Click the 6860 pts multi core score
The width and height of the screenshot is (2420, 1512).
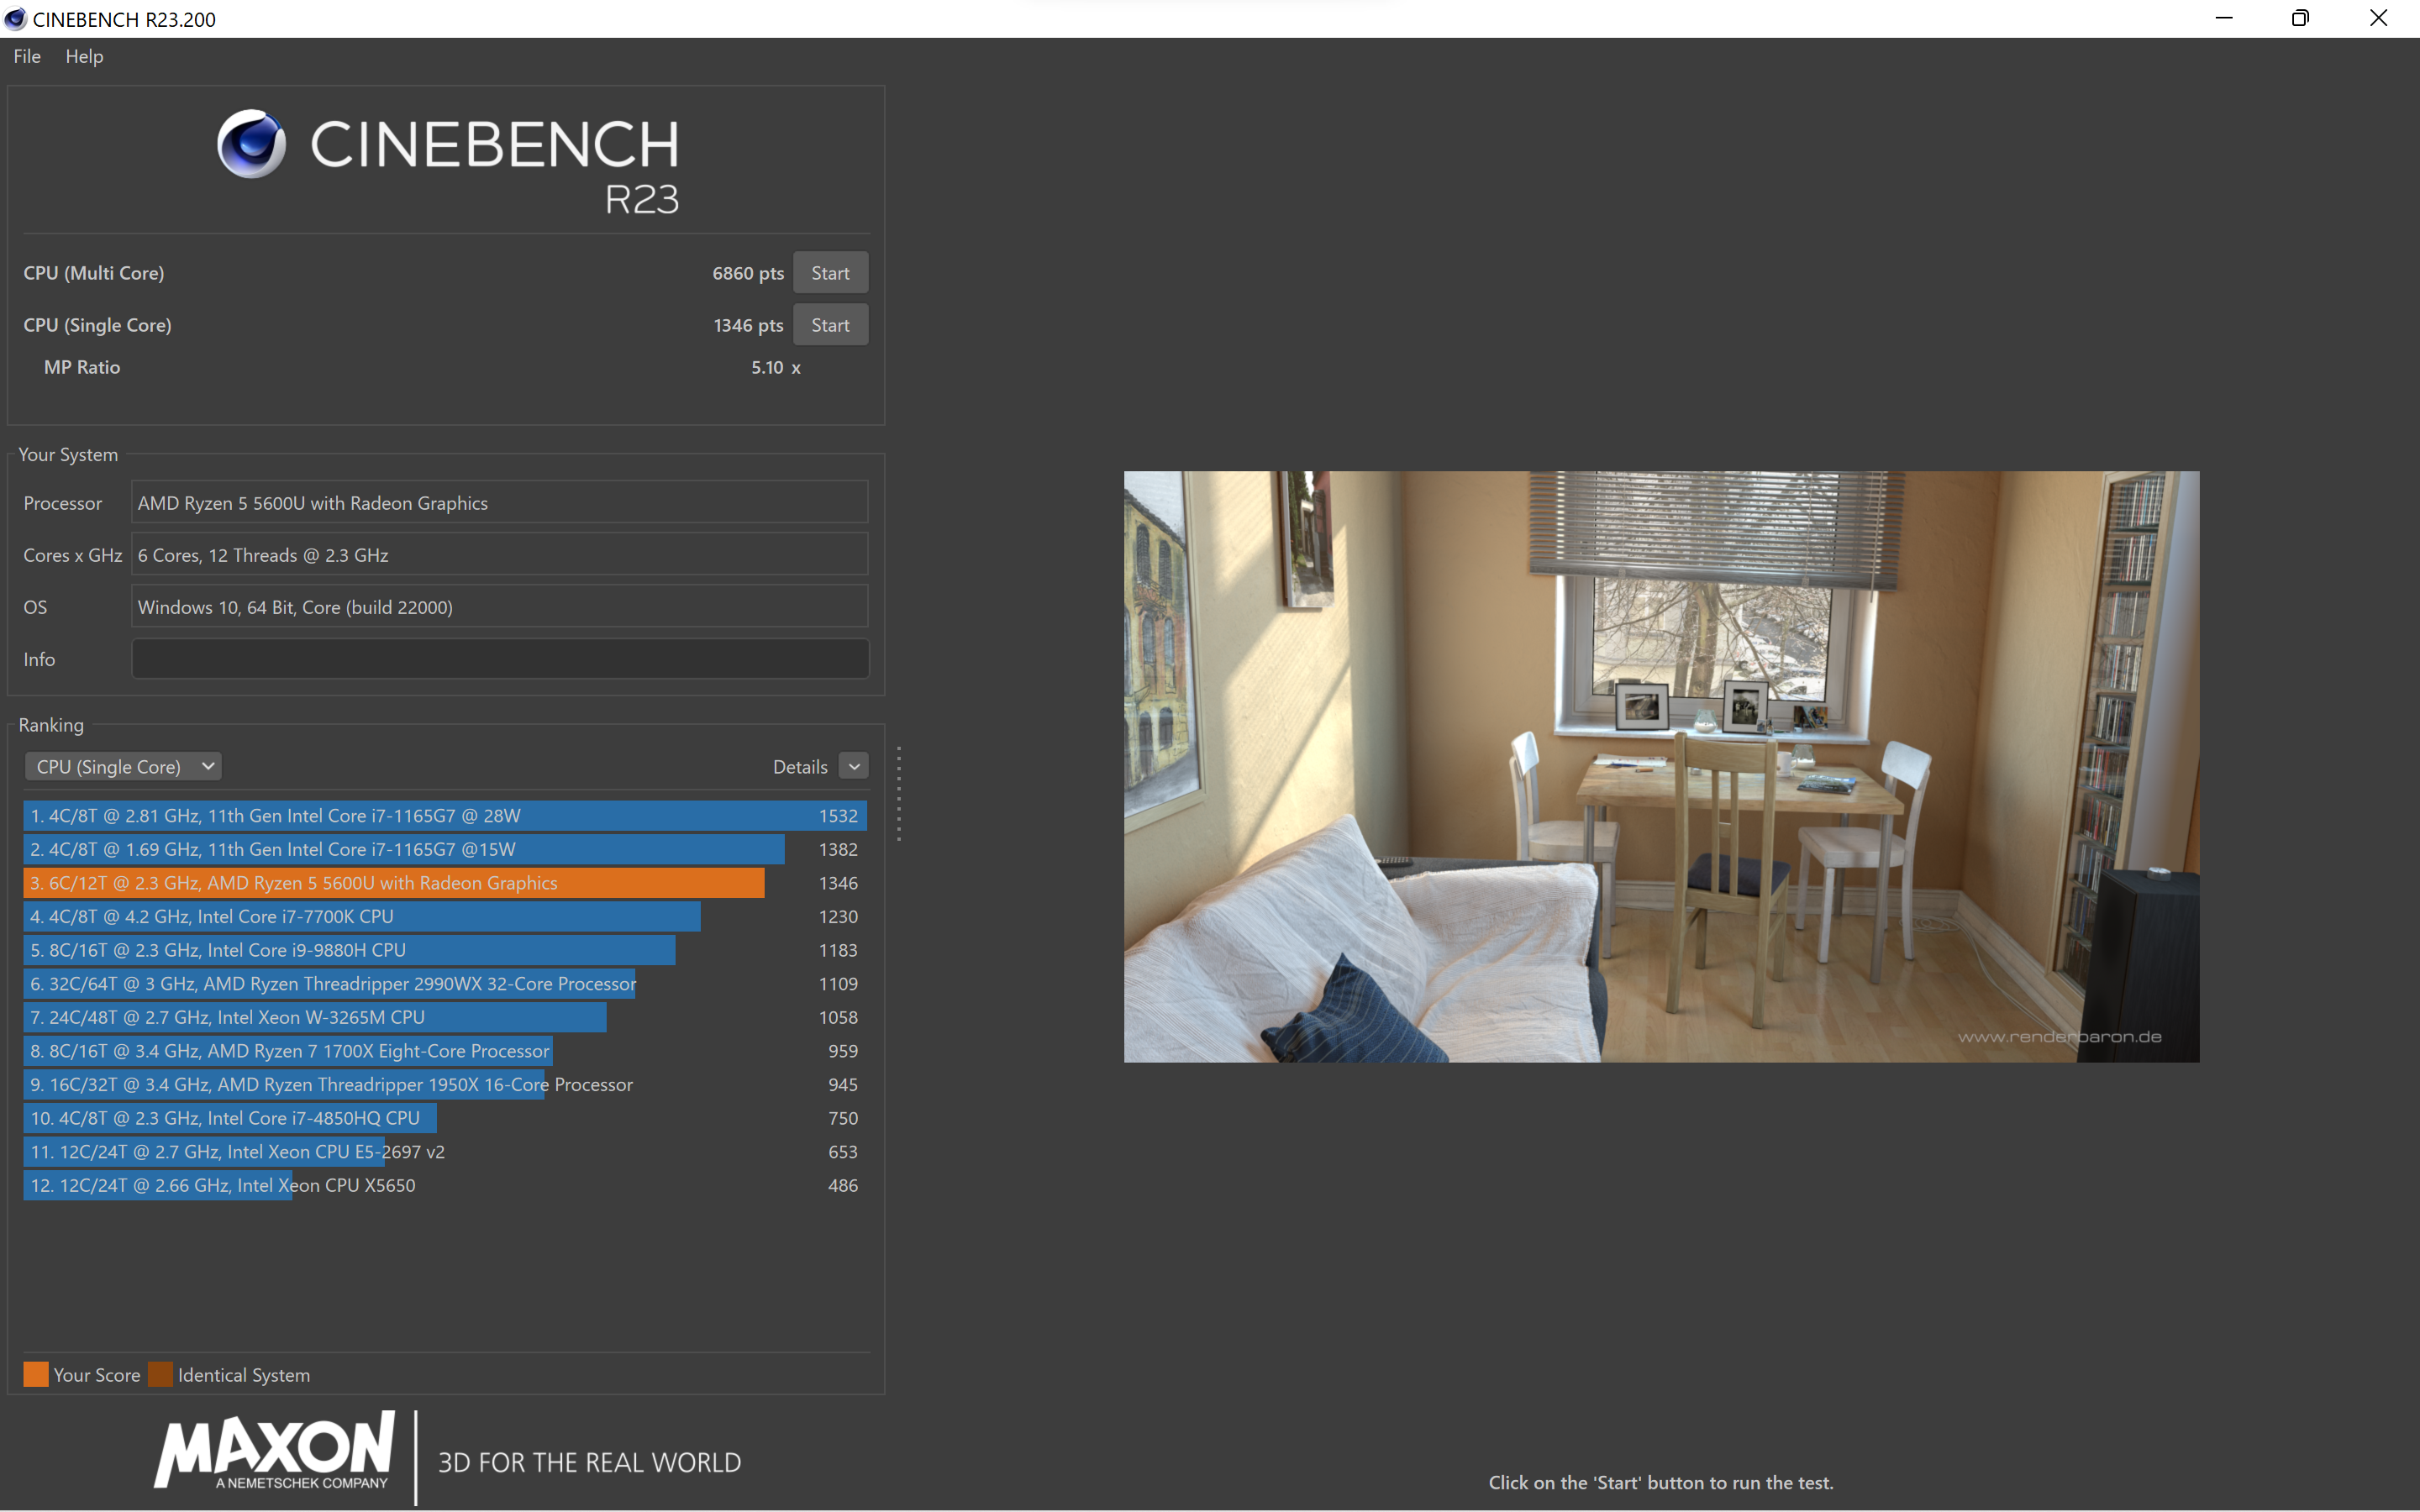coord(748,273)
